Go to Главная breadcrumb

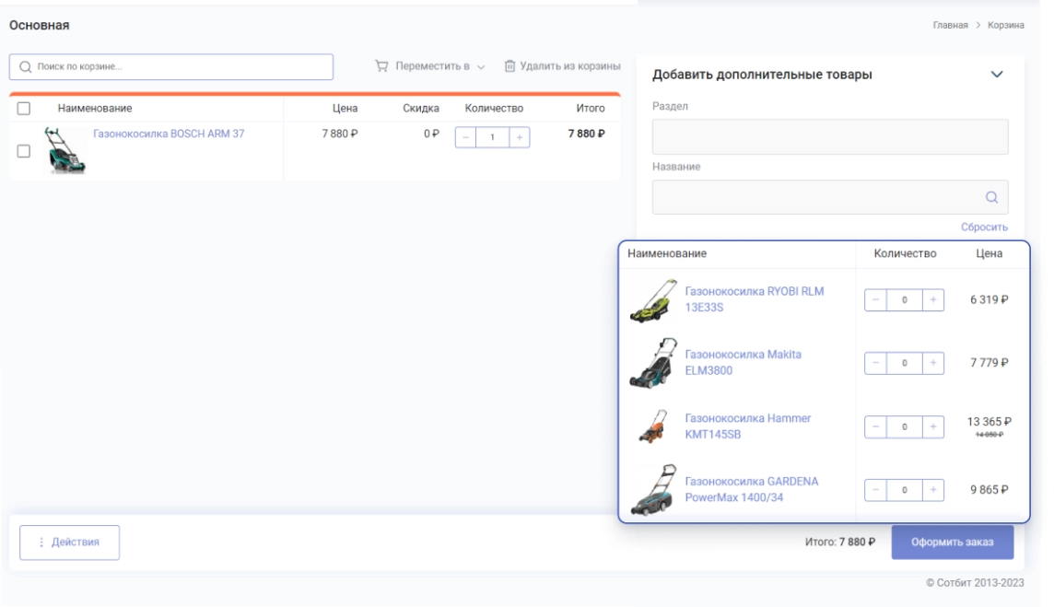coord(951,25)
